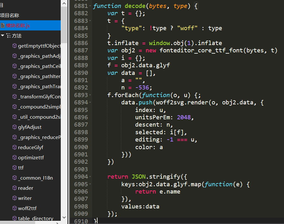Click the sidebar vertical scrollbar thumb
The image size is (284, 224).
point(64,25)
